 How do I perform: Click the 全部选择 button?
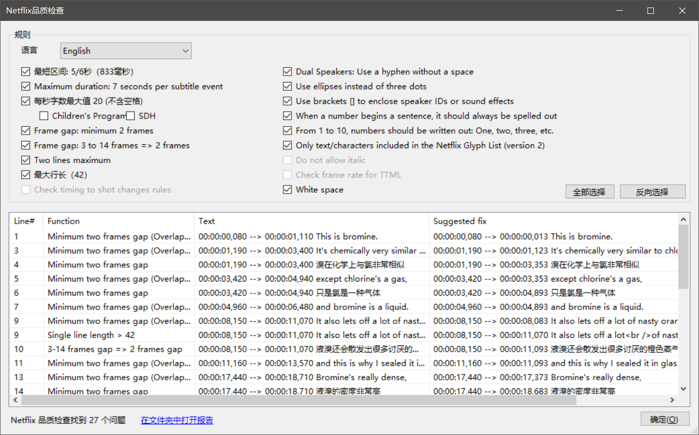click(589, 191)
